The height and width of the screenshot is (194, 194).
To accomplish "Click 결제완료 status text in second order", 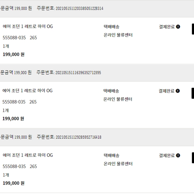I will [166, 91].
